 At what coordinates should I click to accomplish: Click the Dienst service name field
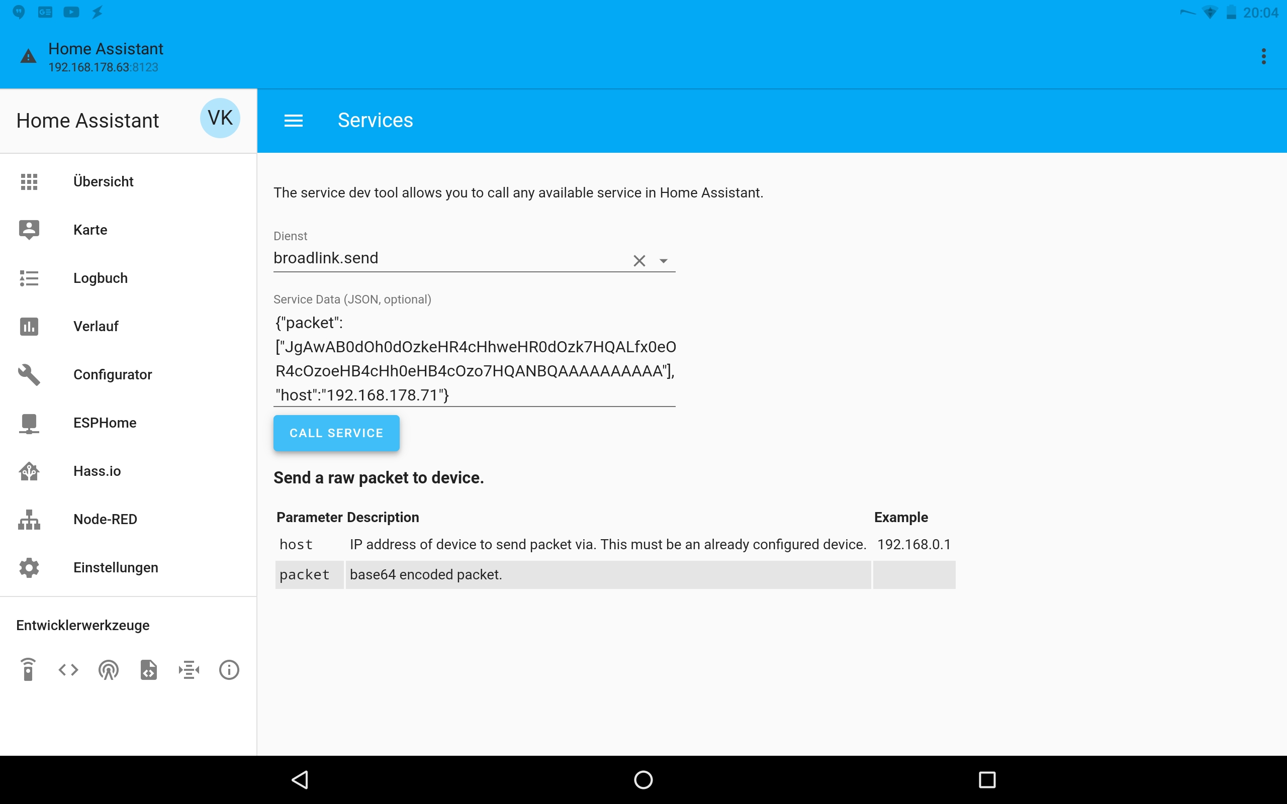tap(447, 258)
